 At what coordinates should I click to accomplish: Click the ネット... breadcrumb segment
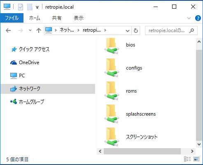coord(67,30)
